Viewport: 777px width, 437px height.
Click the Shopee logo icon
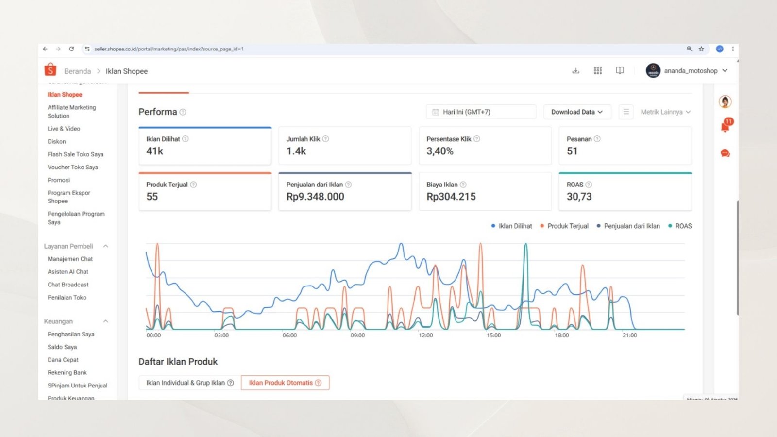[50, 70]
